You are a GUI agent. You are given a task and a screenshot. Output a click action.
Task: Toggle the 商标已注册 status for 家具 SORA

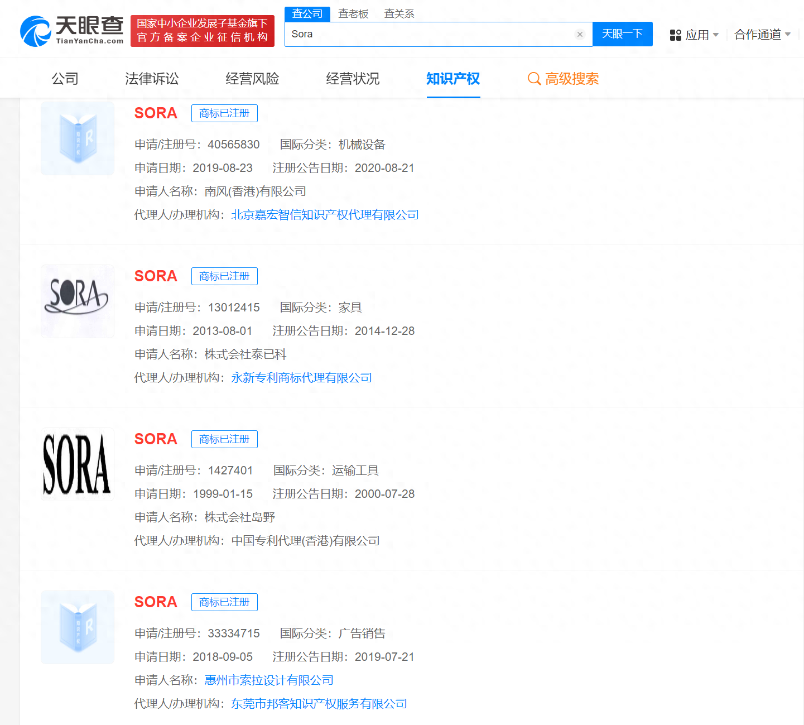point(224,276)
